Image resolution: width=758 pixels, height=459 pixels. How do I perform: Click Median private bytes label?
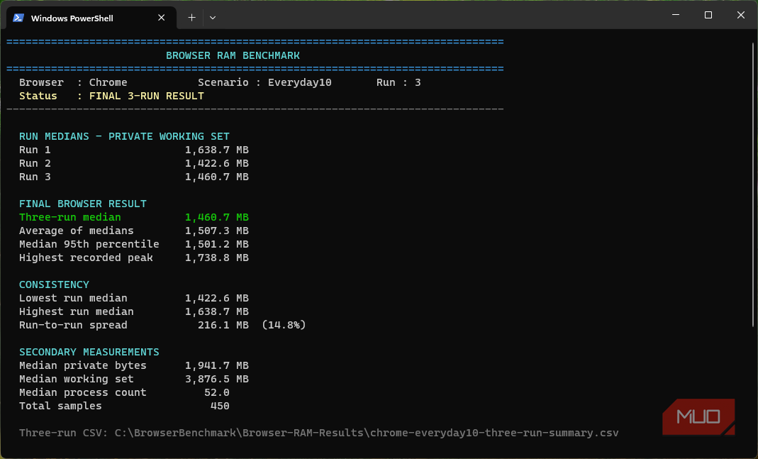[x=83, y=365]
